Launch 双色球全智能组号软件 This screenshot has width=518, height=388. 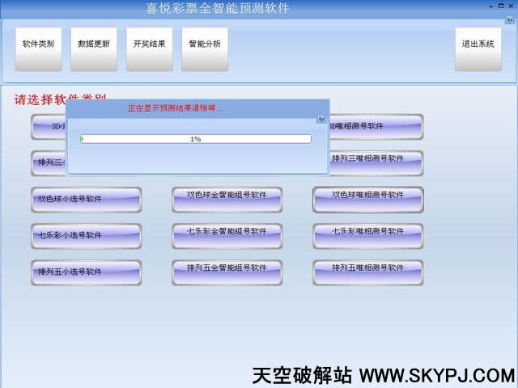(x=227, y=195)
